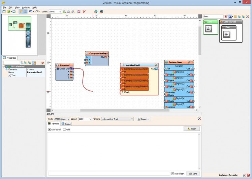Disable the Auto Scroll checkbox
Viewport: 252px width, 179px height.
point(49,129)
